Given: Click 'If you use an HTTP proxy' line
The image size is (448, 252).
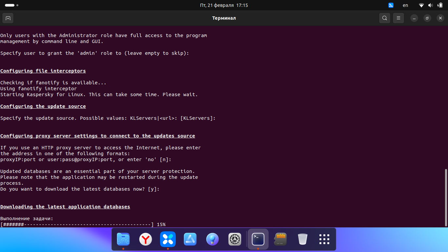Looking at the screenshot, I should click(101, 148).
